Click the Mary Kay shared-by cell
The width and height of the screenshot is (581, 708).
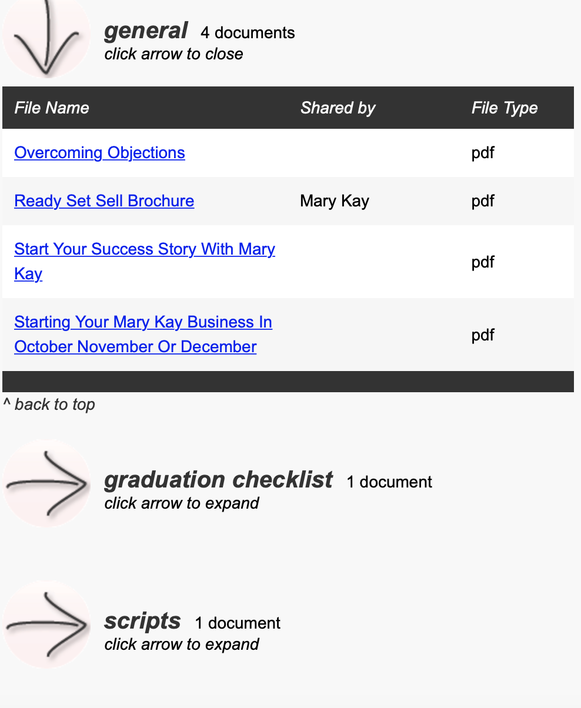click(334, 201)
